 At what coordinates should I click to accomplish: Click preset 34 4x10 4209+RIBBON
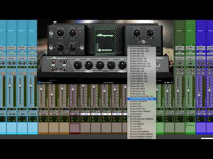click(142, 132)
